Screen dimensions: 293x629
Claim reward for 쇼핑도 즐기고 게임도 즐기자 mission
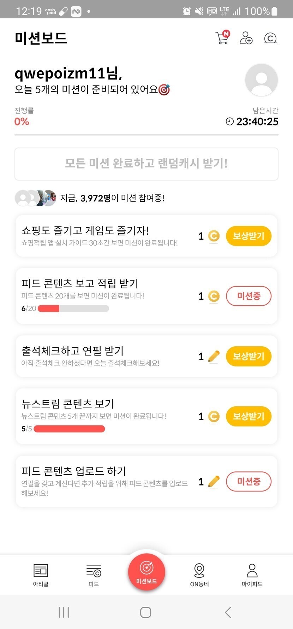pyautogui.click(x=249, y=236)
